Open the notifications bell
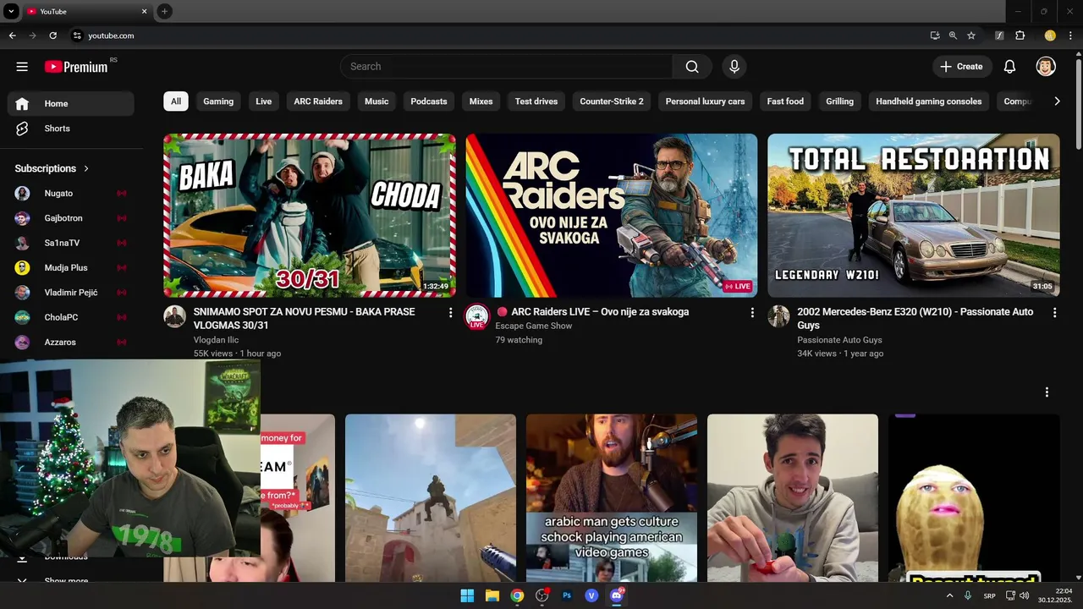 [x=1009, y=66]
